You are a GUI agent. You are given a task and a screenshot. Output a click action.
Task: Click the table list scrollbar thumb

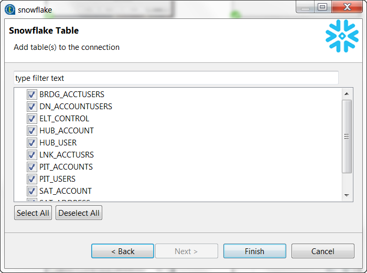[346, 136]
